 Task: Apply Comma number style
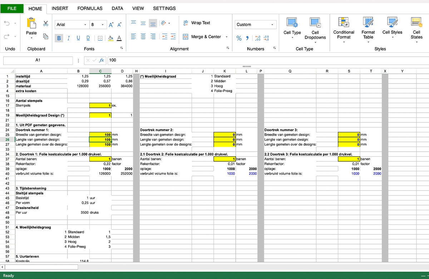pos(247,38)
